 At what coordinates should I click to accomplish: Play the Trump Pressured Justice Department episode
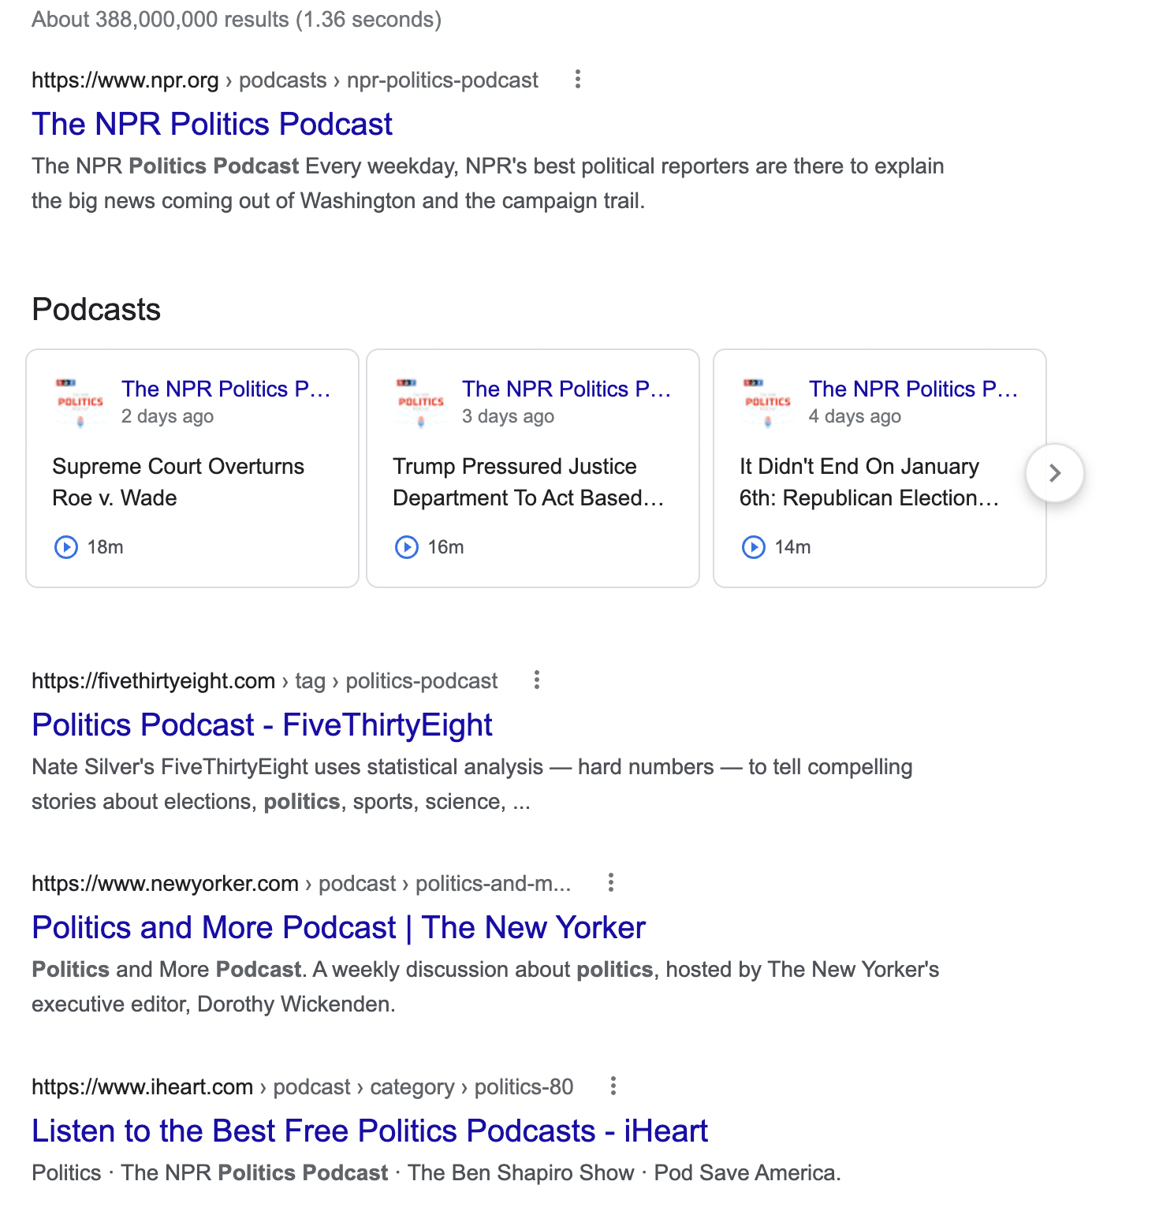click(406, 546)
